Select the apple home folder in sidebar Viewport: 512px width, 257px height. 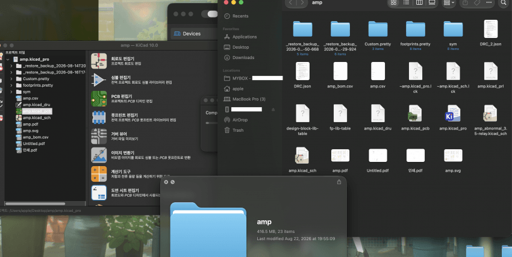[x=238, y=88]
